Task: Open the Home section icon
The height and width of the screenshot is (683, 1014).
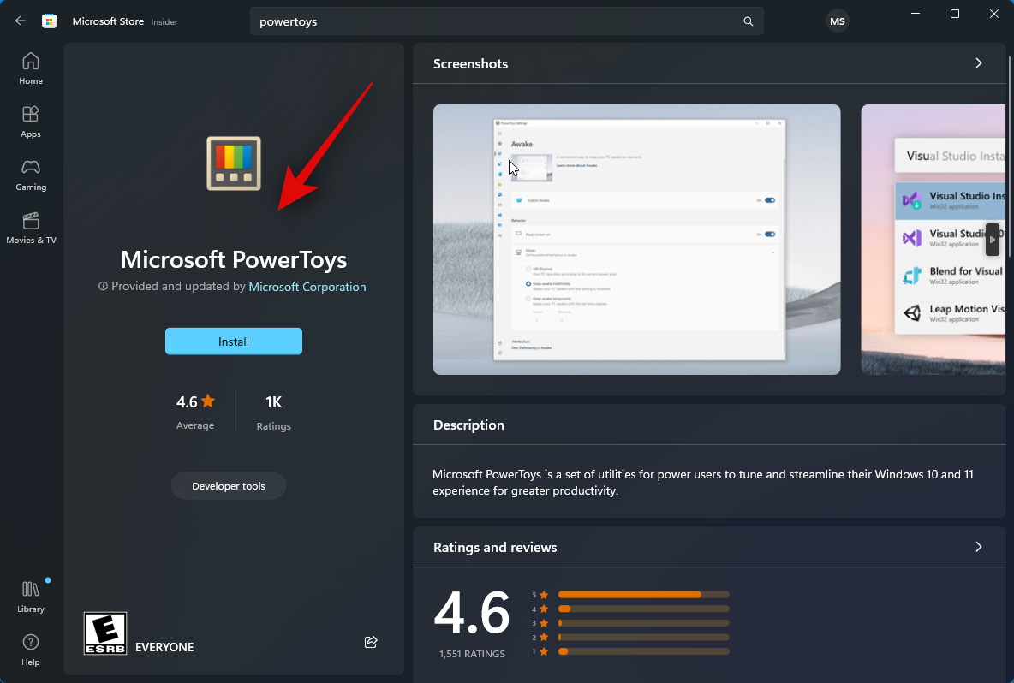Action: [x=30, y=68]
